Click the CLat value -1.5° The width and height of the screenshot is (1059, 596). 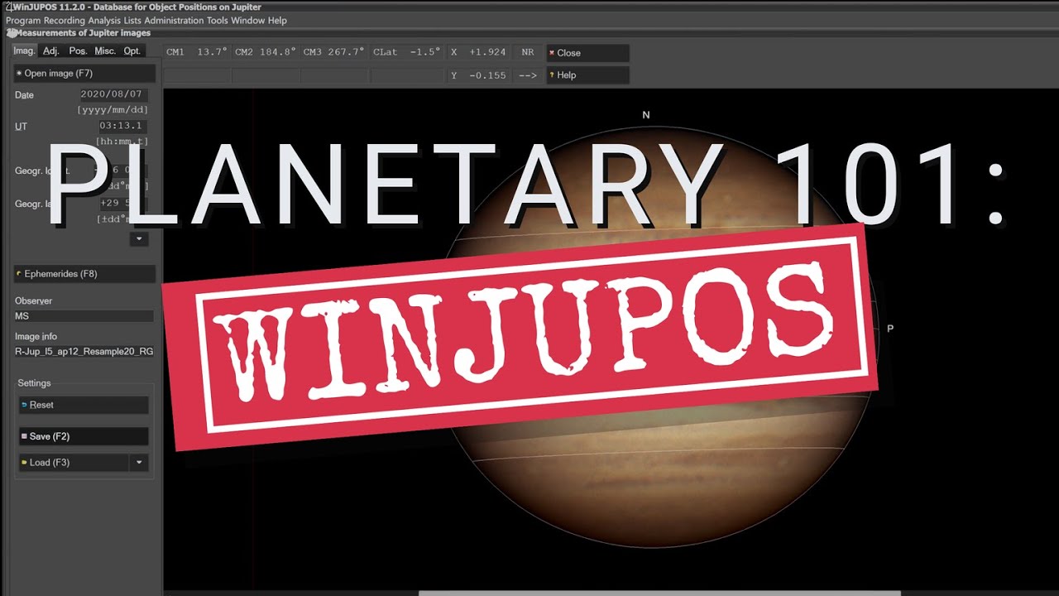[425, 52]
